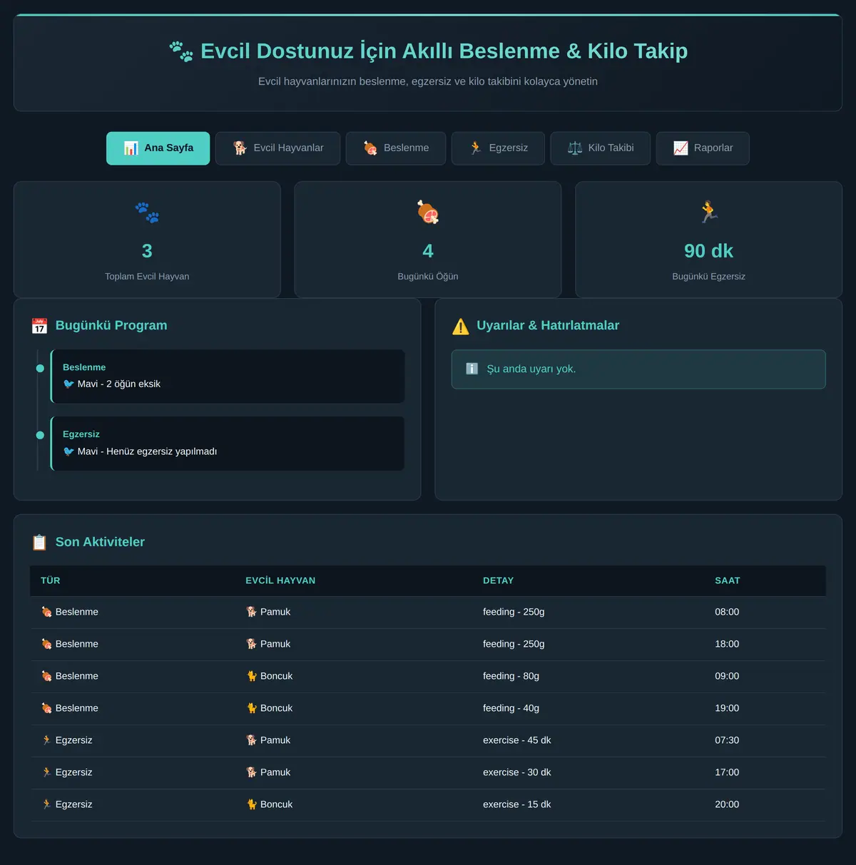The image size is (856, 865).
Task: Click the SAAT column header
Action: pos(728,580)
